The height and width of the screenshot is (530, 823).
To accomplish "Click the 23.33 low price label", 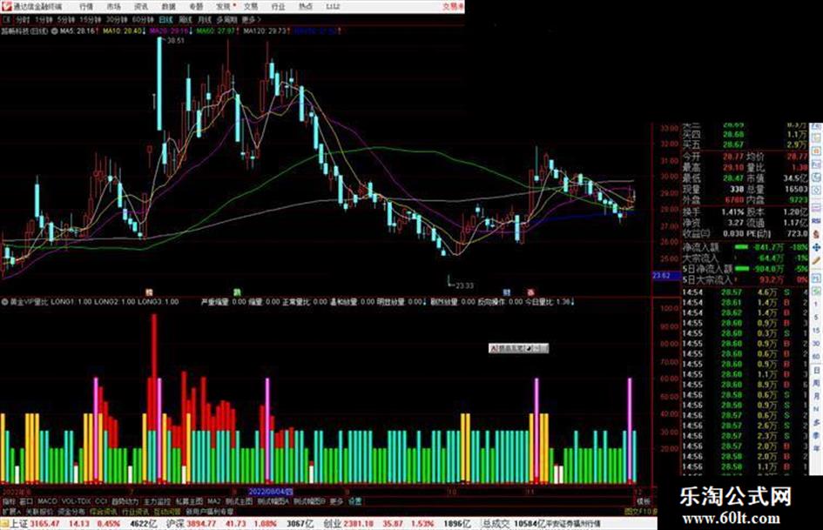I will (464, 285).
